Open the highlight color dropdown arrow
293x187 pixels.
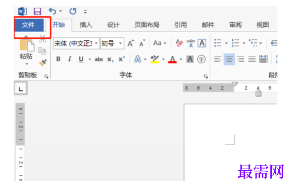click(x=163, y=60)
